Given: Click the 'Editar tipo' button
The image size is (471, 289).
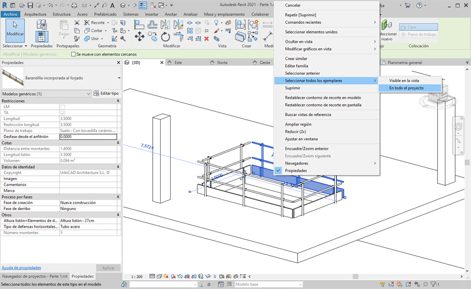Looking at the screenshot, I should (106, 93).
